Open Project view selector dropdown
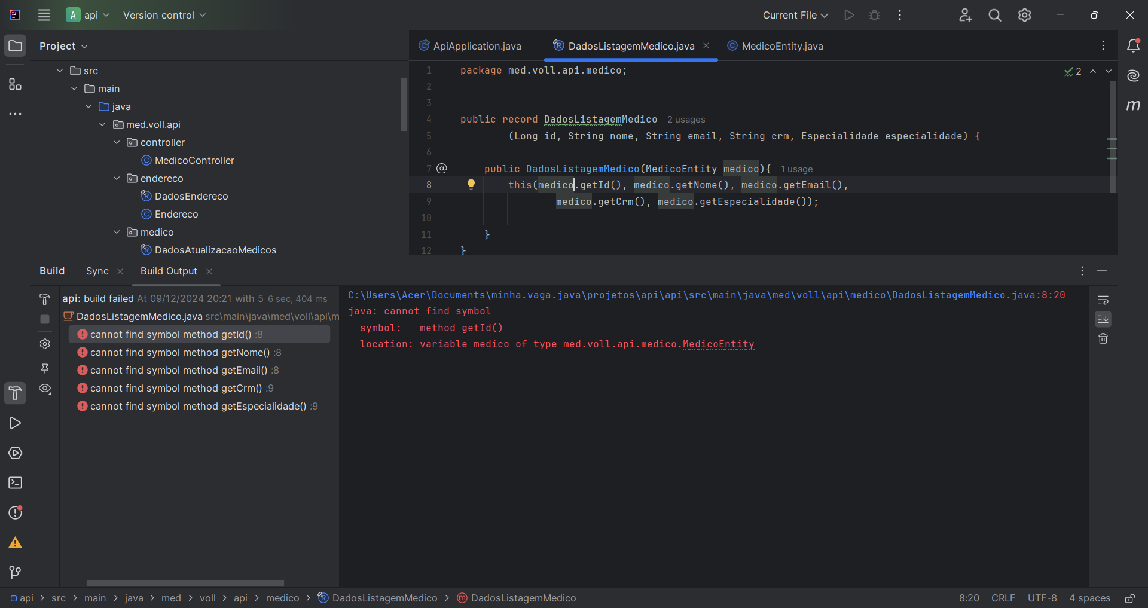This screenshot has height=608, width=1148. point(63,46)
